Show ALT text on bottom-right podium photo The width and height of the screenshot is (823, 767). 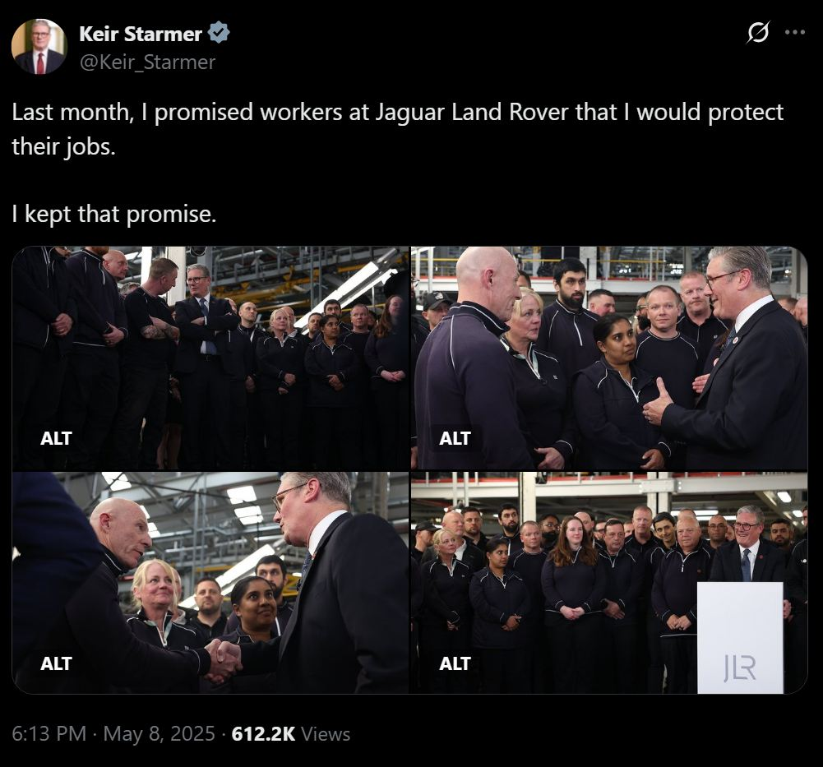pyautogui.click(x=455, y=663)
